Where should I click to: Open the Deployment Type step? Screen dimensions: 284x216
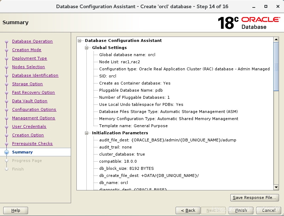tap(30, 58)
